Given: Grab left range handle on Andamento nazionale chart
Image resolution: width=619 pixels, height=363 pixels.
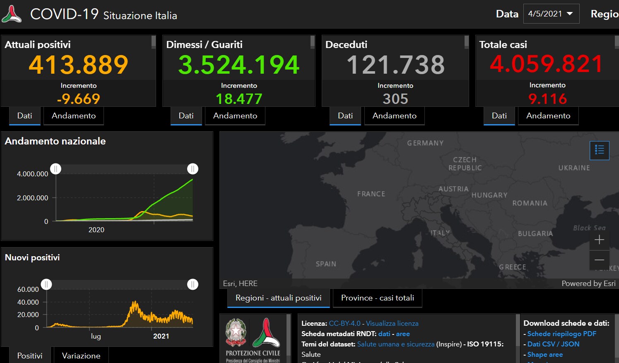Looking at the screenshot, I should [55, 169].
